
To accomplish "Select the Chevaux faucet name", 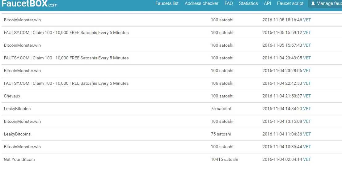I will point(12,96).
